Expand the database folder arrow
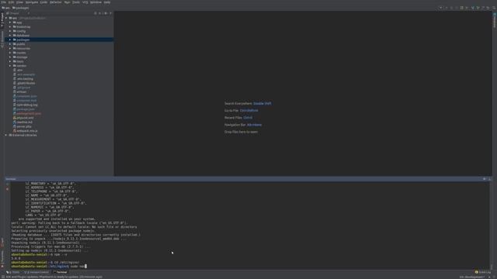Viewport: 497px width, 279px height. click(10, 36)
